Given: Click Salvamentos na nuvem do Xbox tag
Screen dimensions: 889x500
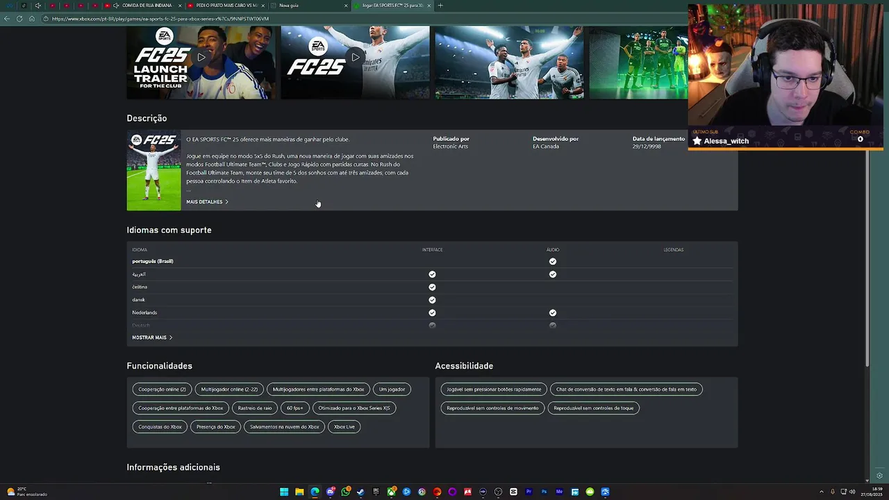Looking at the screenshot, I should 284,427.
